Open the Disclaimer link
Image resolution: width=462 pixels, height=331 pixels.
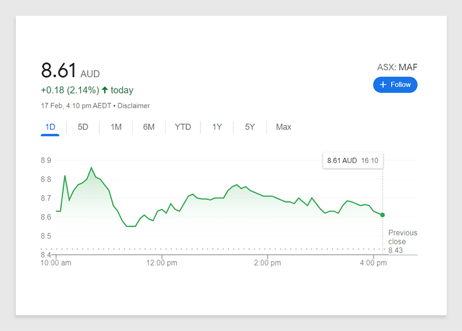(133, 106)
